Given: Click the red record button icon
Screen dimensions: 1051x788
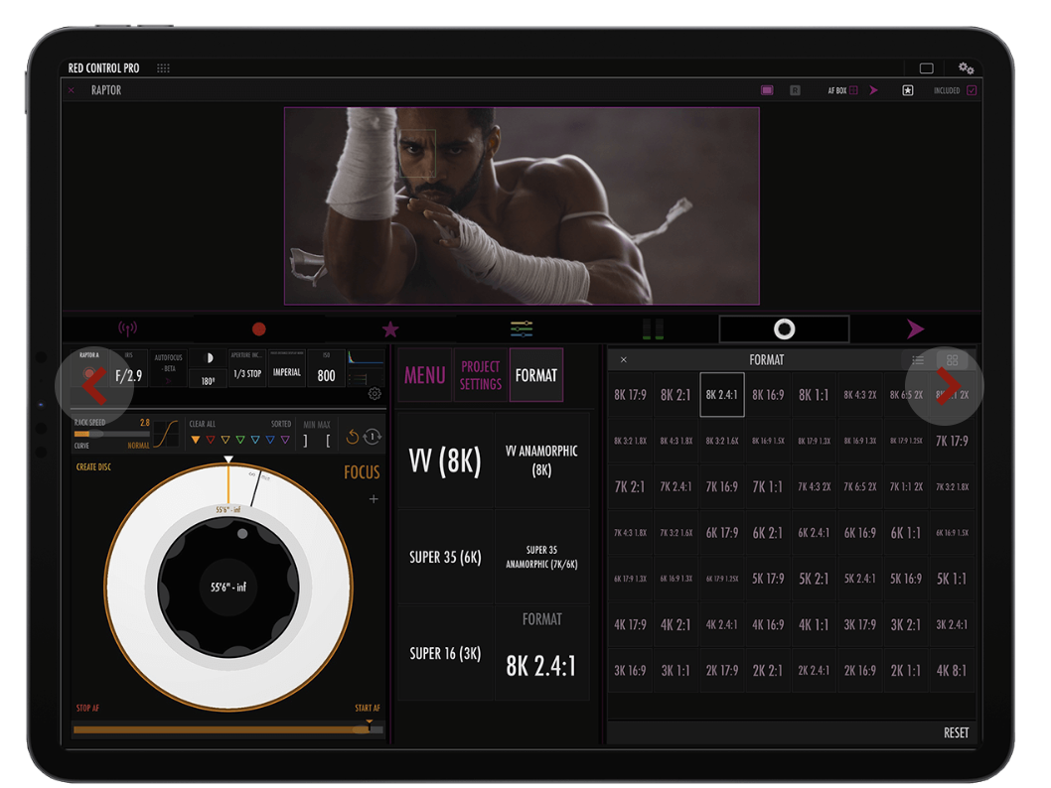Looking at the screenshot, I should 259,329.
